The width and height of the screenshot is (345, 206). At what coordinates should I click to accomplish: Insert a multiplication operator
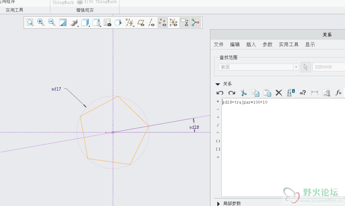click(x=218, y=117)
